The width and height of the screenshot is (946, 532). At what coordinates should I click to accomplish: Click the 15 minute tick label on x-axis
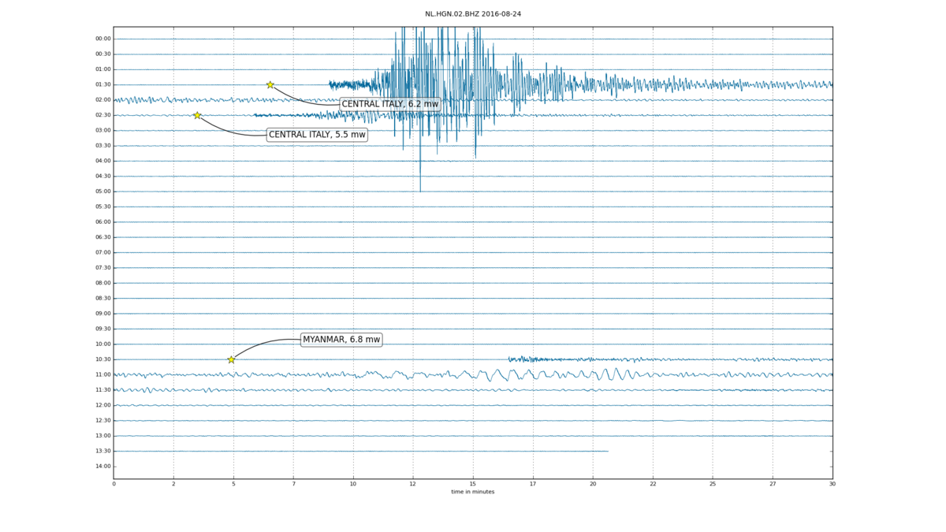473,484
